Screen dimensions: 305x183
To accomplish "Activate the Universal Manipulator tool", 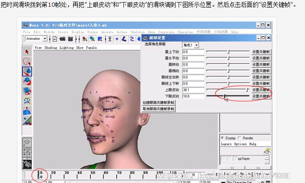I will click(27, 101).
